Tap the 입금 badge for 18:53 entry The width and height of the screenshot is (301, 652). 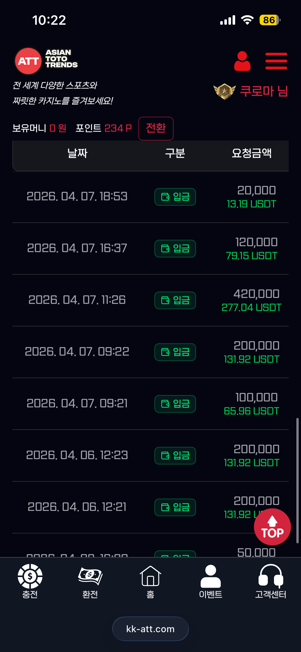(175, 197)
